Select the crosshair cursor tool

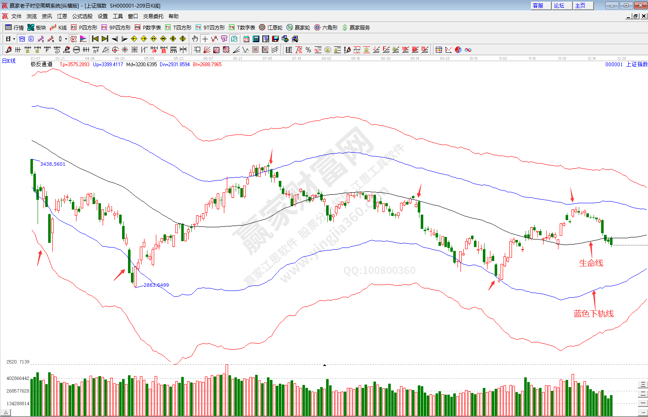(205, 39)
